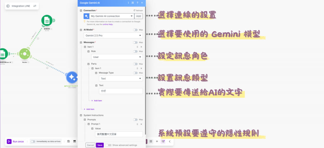Toggle Map switch for Message Type
The height and width of the screenshot is (148, 324).
coord(135,73)
